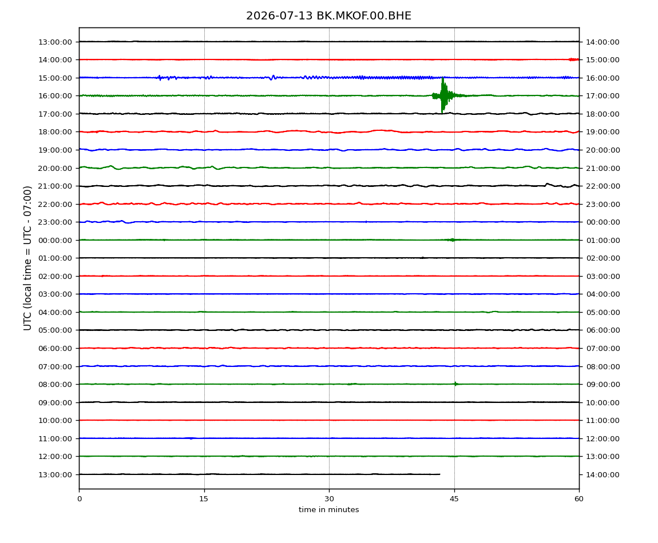This screenshot has width=658, height=543.
Task: Click the end of the final 13:00:00 black trace
Action: click(x=438, y=474)
